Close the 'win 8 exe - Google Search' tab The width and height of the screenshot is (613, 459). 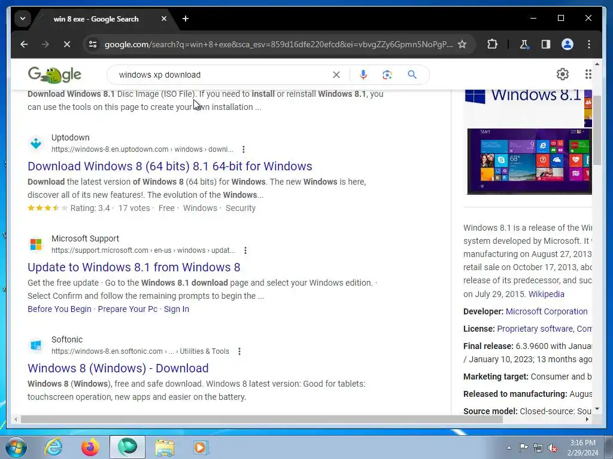point(164,19)
